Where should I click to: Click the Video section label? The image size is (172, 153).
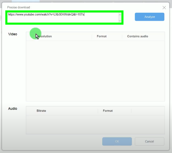pos(13,34)
